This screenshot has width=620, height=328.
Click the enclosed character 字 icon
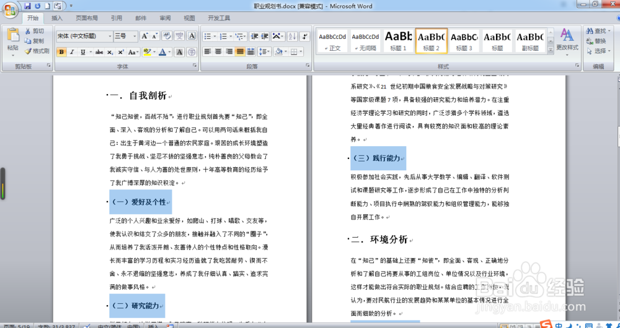(192, 52)
